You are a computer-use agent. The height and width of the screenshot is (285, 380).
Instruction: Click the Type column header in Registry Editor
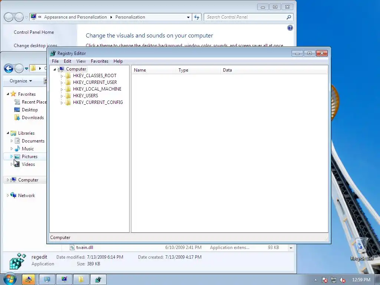click(x=198, y=70)
